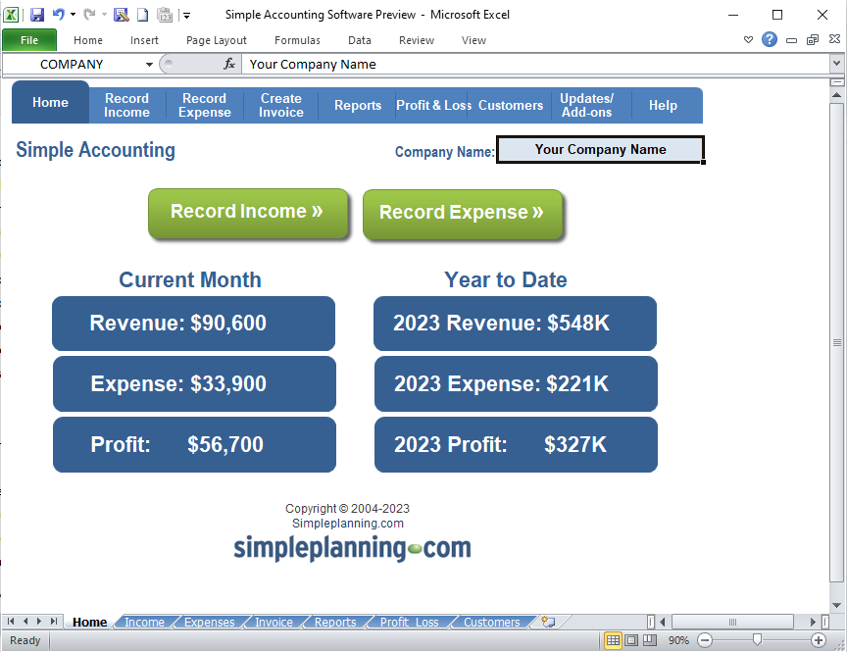Image resolution: width=847 pixels, height=652 pixels.
Task: Switch to Normal view in status bar
Action: pyautogui.click(x=613, y=640)
